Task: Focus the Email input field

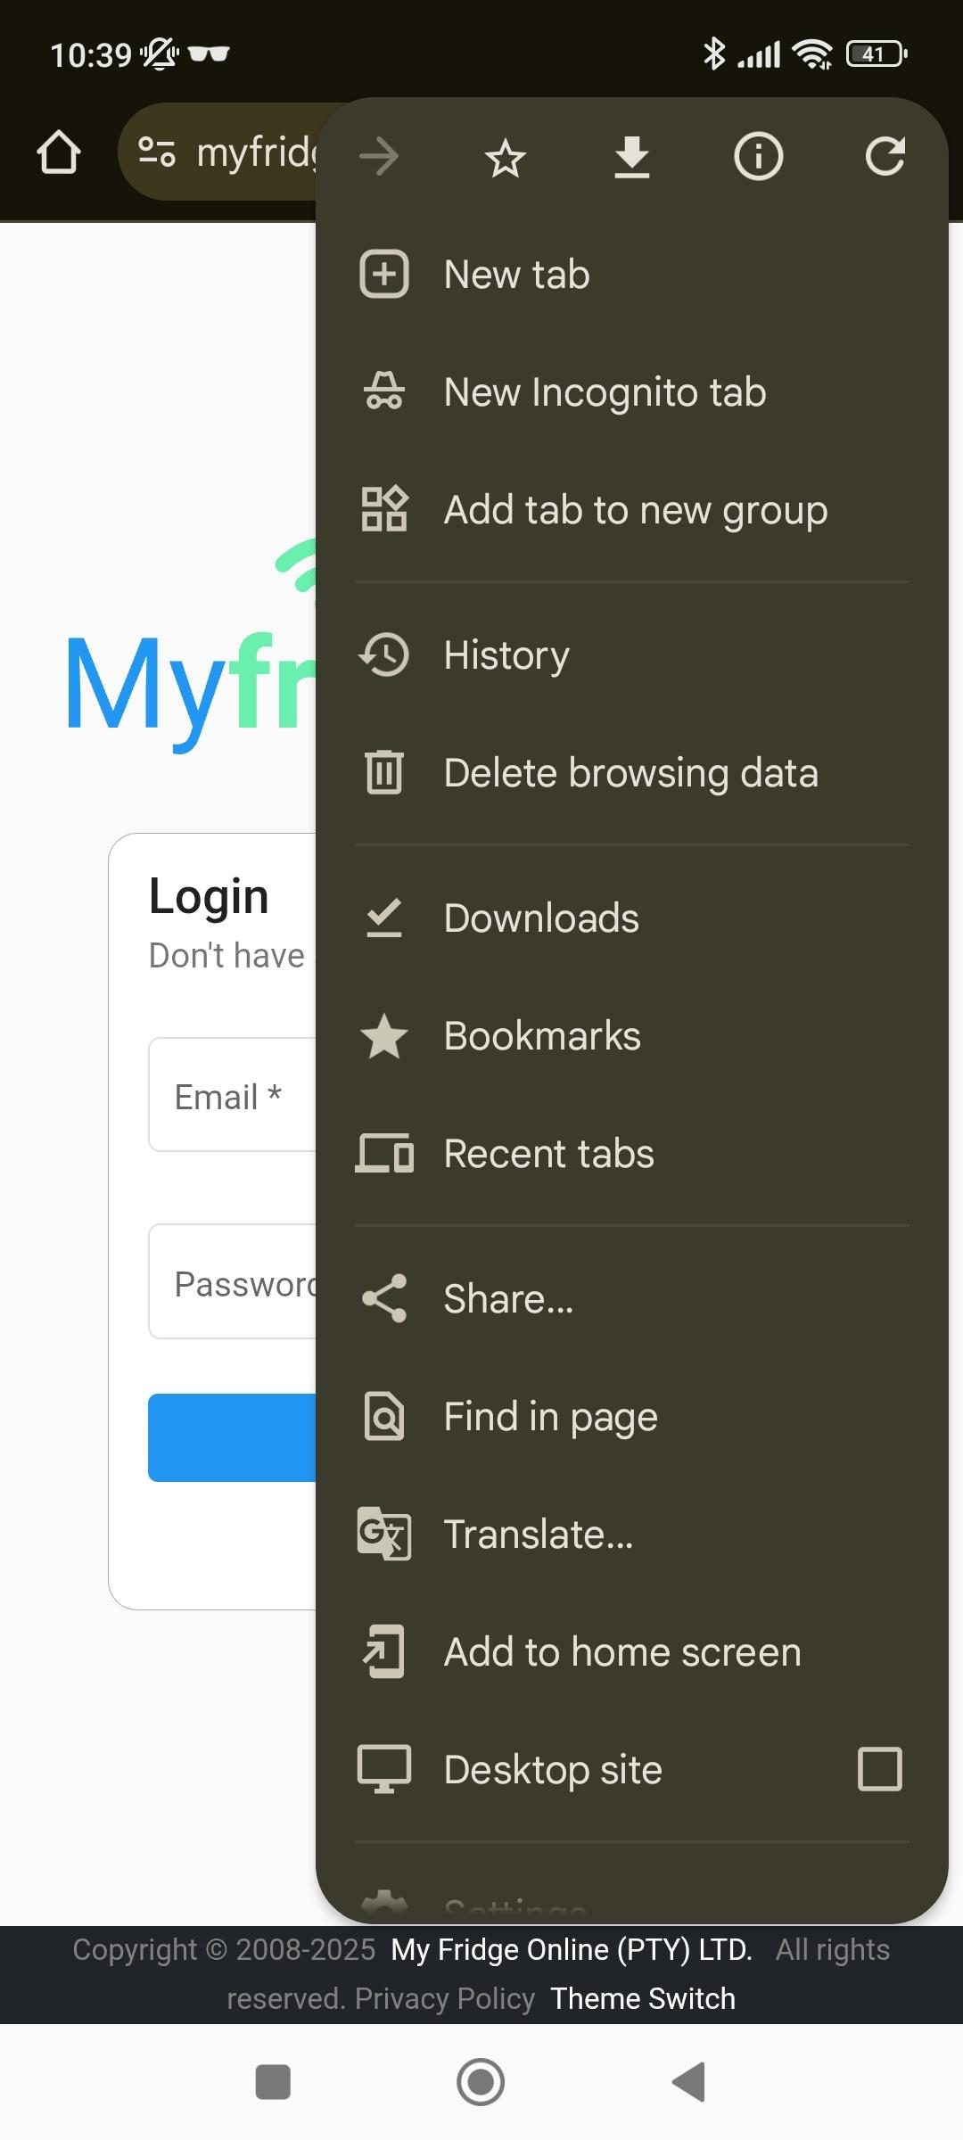Action: click(x=233, y=1095)
